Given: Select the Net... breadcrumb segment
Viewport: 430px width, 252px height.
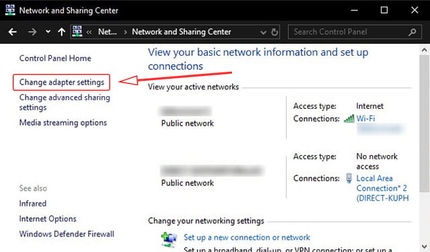Looking at the screenshot, I should 107,32.
